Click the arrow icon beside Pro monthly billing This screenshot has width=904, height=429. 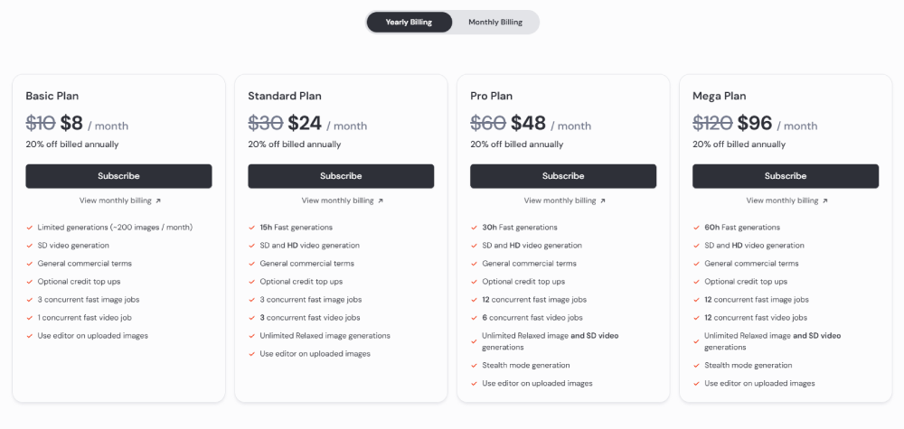pyautogui.click(x=603, y=201)
